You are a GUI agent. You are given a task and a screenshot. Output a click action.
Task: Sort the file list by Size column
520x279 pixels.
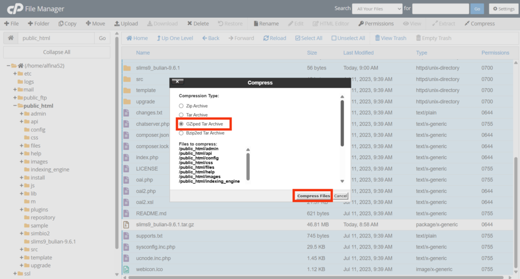312,53
